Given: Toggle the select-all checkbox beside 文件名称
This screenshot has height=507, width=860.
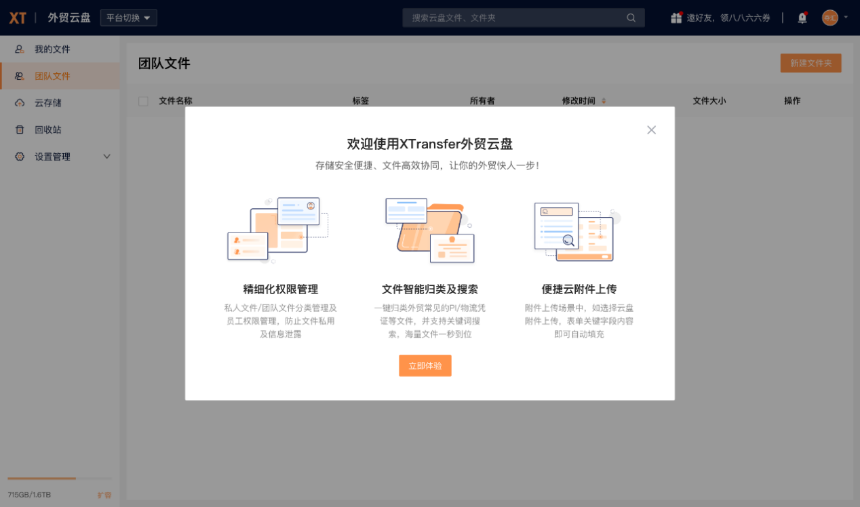Looking at the screenshot, I should tap(143, 101).
